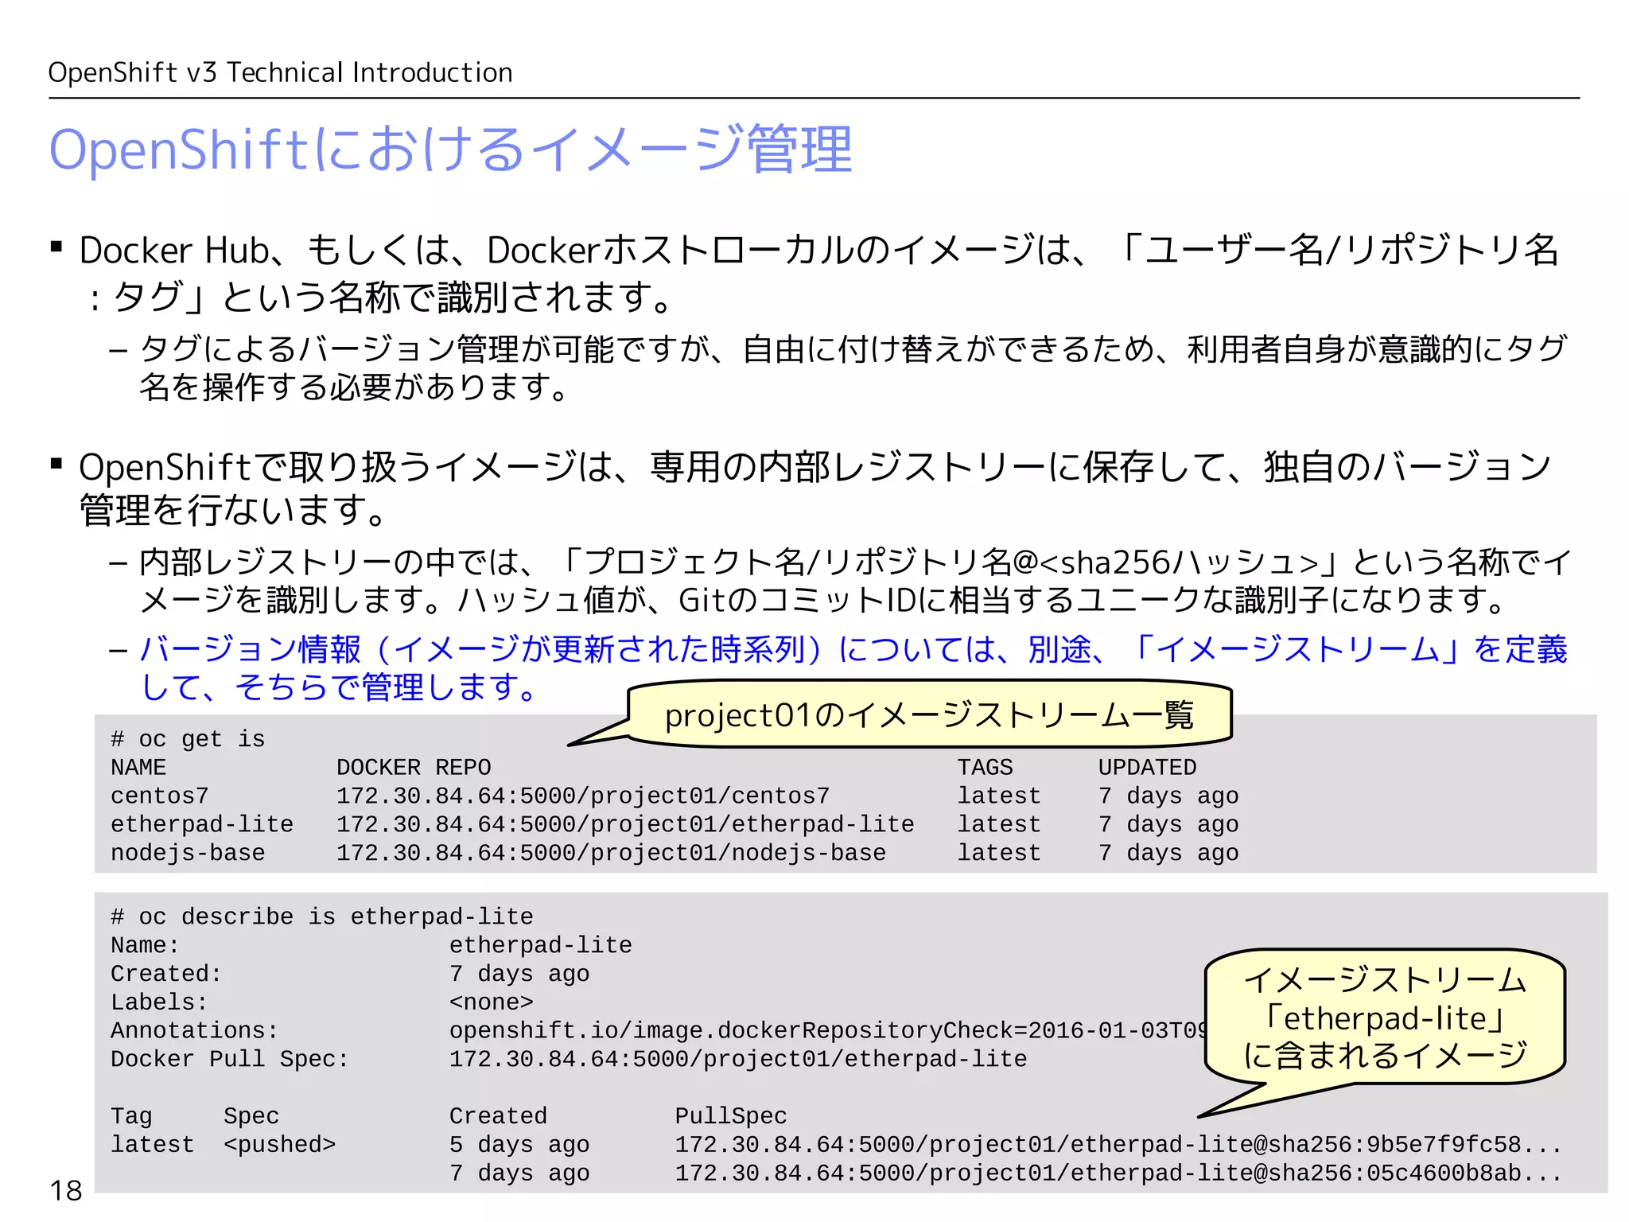Click the 'Annotations:' label
Viewport: 1629px width, 1222px height.
[195, 1031]
